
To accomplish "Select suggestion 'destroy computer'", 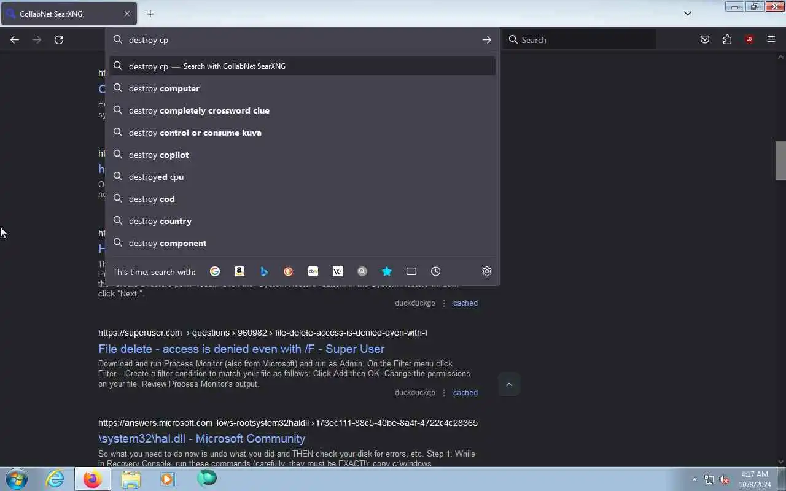I will (x=302, y=88).
